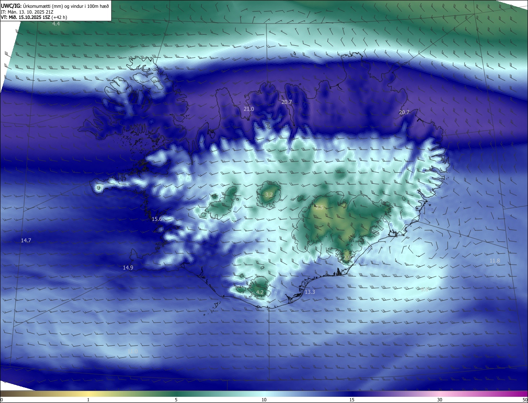528x403 pixels.
Task: Select the 11.8 value in the southeast
Action: point(495,261)
